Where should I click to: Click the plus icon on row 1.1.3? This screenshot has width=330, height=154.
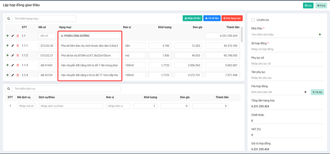(7, 65)
